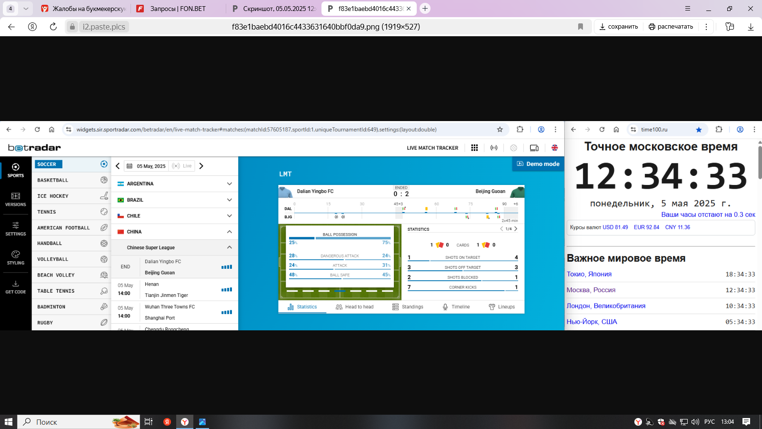Collapse the Chinese Super League section

point(229,247)
